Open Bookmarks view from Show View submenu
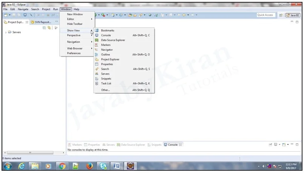304x173 pixels. click(124, 30)
